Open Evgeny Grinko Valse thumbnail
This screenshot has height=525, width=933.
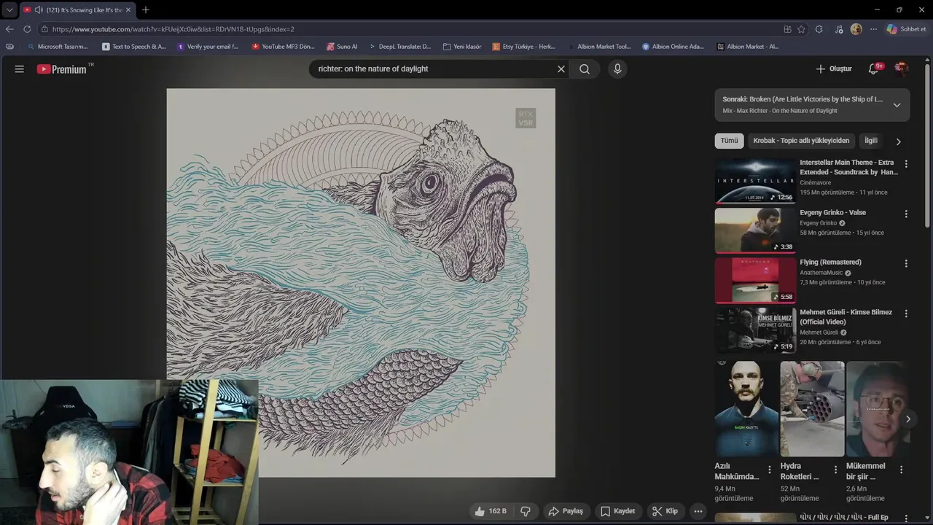pyautogui.click(x=755, y=230)
